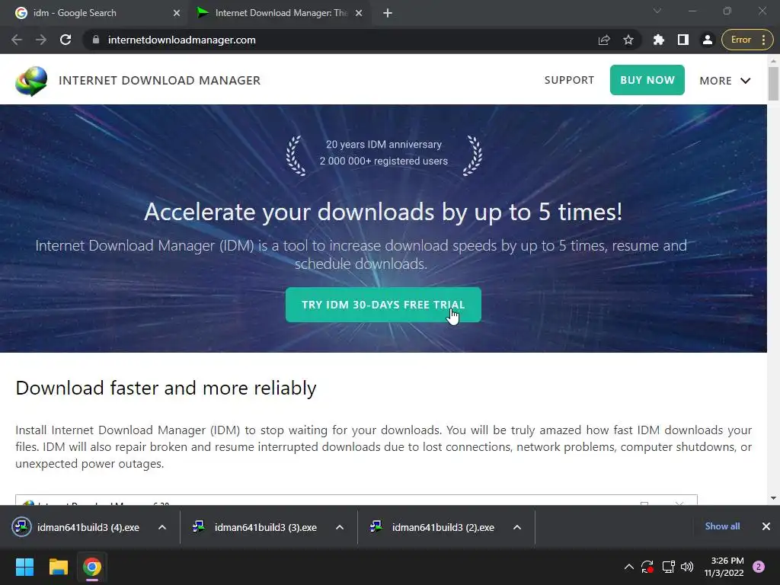The height and width of the screenshot is (585, 780).
Task: Click the INTERNET DOWNLOAD MANAGER site title
Action: click(159, 81)
